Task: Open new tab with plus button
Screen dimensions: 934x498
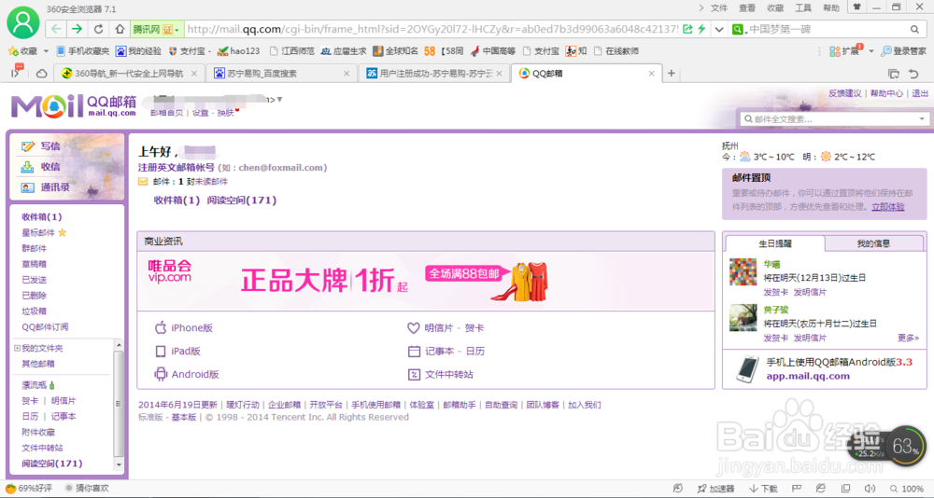Action: pos(672,73)
